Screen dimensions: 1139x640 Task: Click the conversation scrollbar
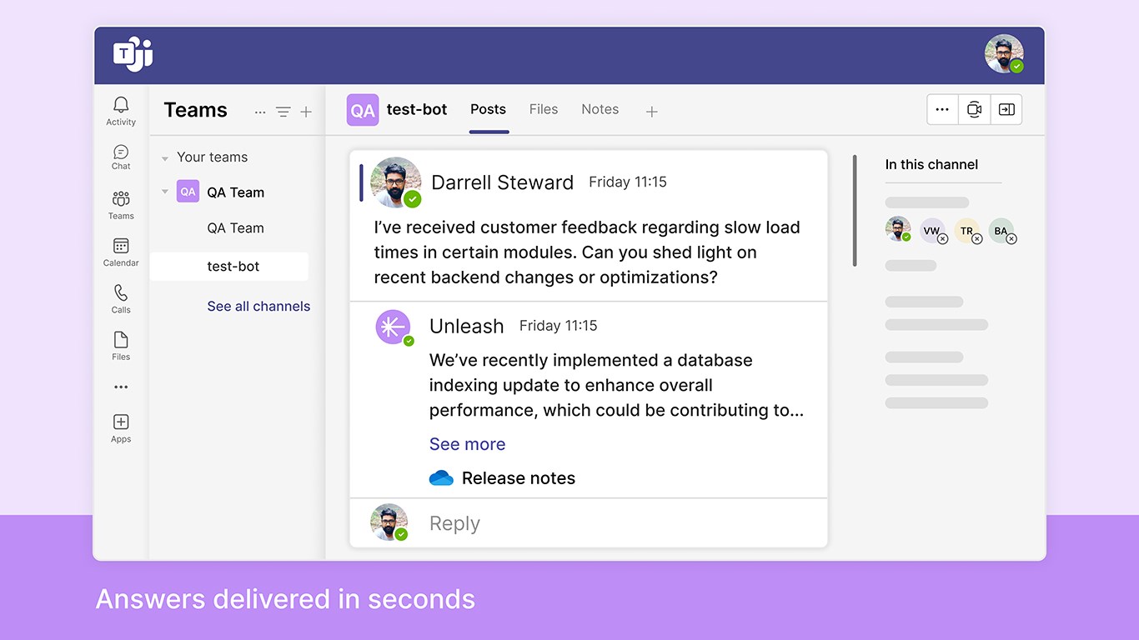pyautogui.click(x=854, y=211)
